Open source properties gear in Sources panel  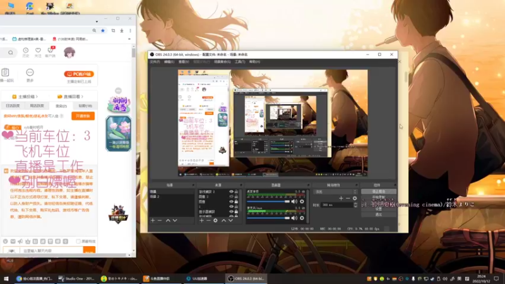[215, 220]
